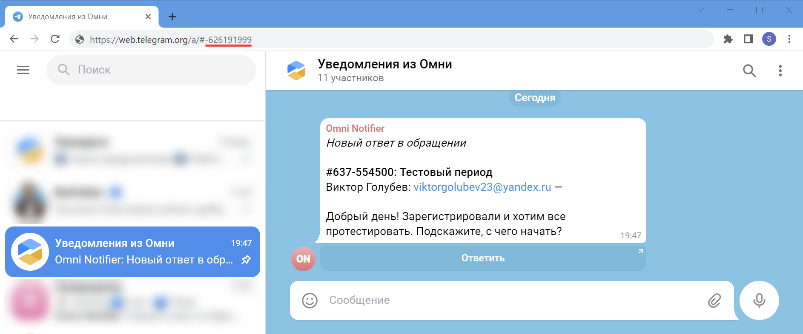
Task: Open chat options three-dot menu
Action: coord(780,71)
